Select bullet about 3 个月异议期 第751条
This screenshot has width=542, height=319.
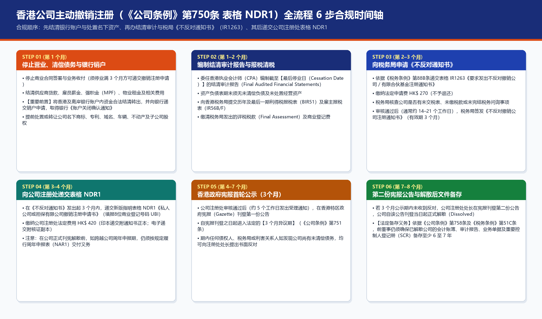point(269,226)
